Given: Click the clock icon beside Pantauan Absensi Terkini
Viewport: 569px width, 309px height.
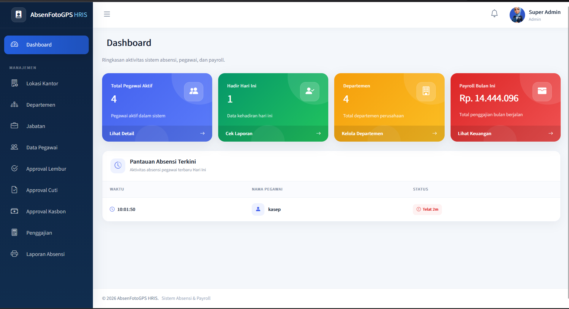Looking at the screenshot, I should [118, 165].
